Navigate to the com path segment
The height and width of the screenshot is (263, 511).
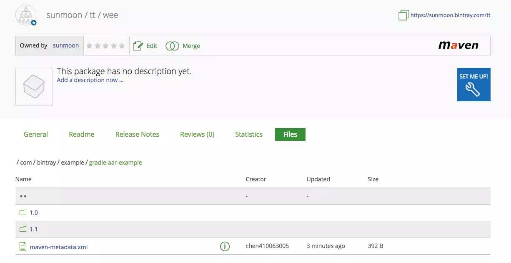click(26, 163)
